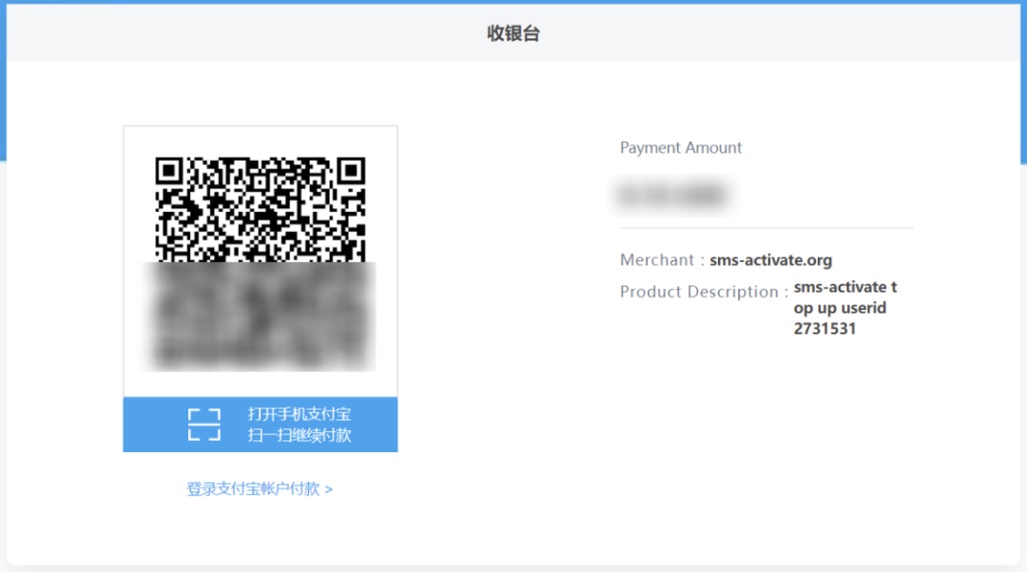The width and height of the screenshot is (1027, 572).
Task: Click the scan frame icon in blue banner
Action: 204,425
